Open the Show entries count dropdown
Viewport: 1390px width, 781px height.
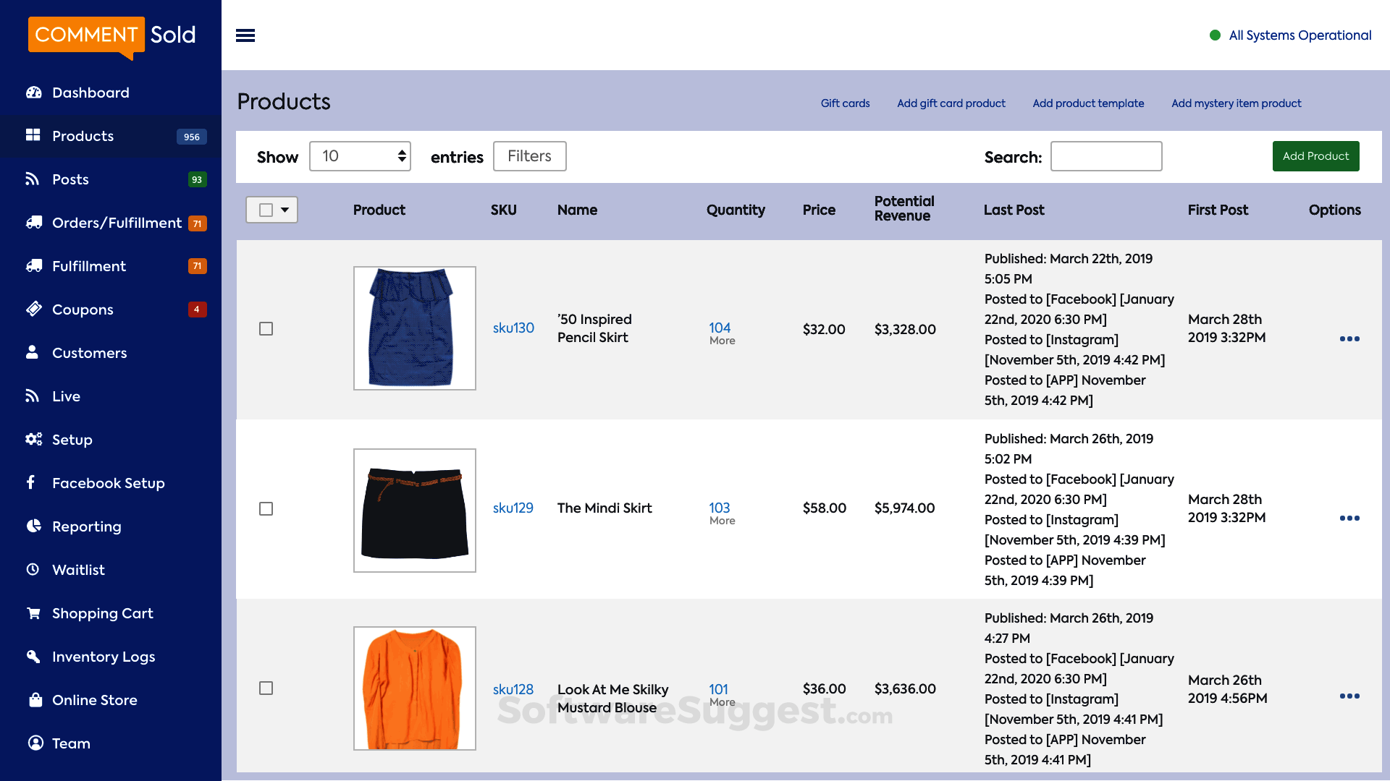click(x=360, y=156)
